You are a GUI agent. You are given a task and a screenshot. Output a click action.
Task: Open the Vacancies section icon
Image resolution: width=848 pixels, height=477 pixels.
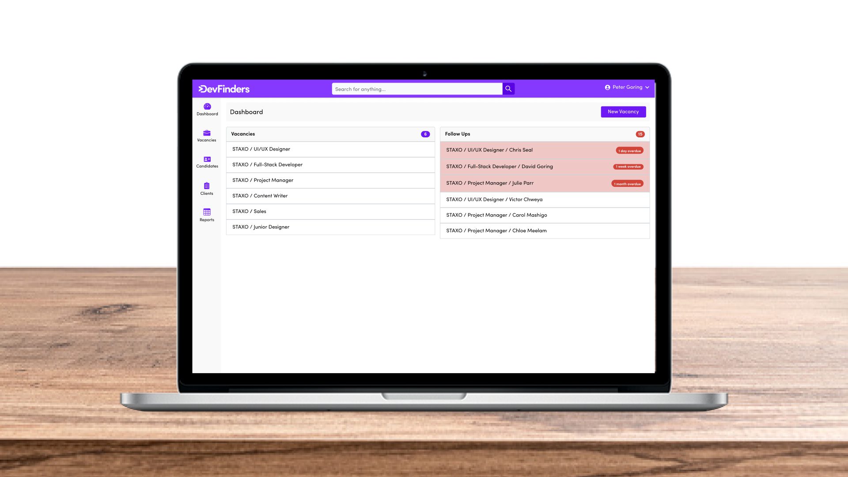[207, 133]
